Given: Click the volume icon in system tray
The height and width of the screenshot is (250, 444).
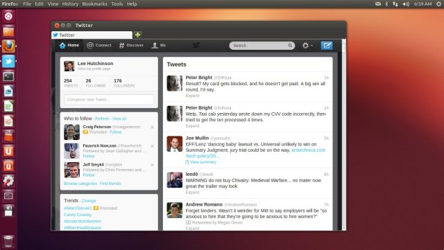Looking at the screenshot, I should [406, 4].
